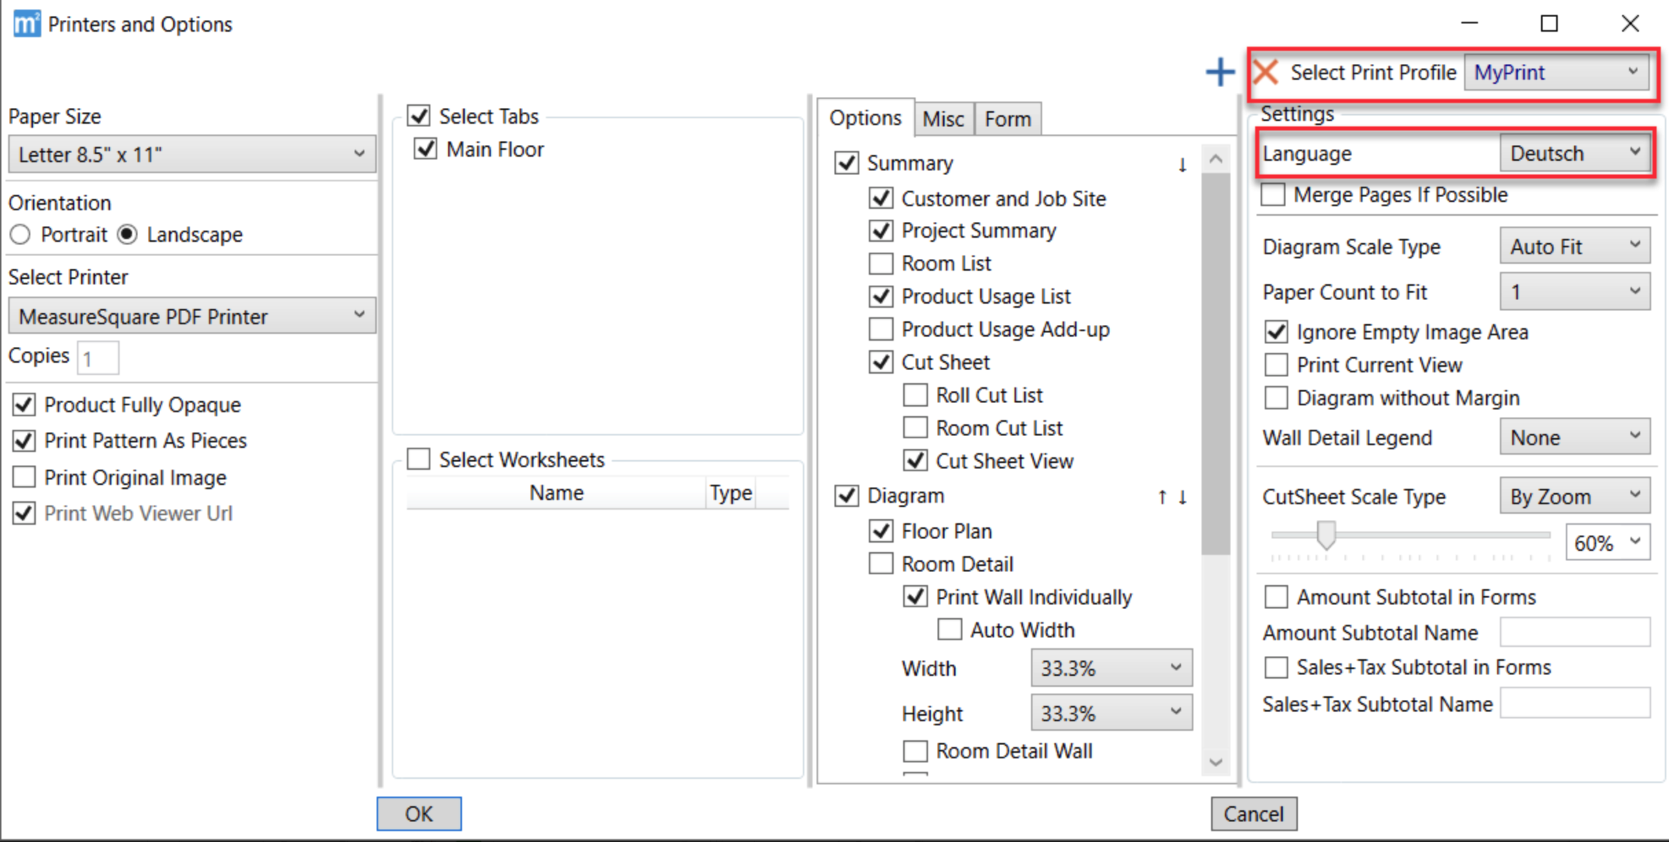Enable the Room List checkbox
This screenshot has width=1669, height=842.
point(881,264)
